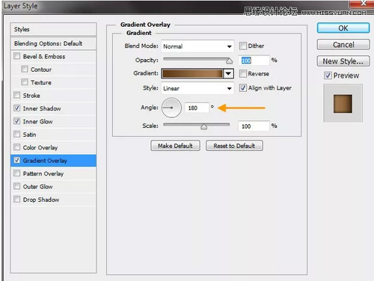
Task: Click the New Style... button
Action: click(343, 61)
